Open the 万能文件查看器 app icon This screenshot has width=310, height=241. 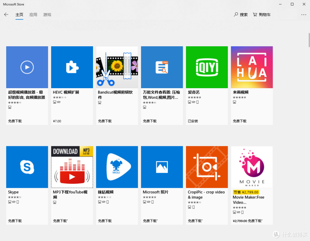click(x=162, y=67)
